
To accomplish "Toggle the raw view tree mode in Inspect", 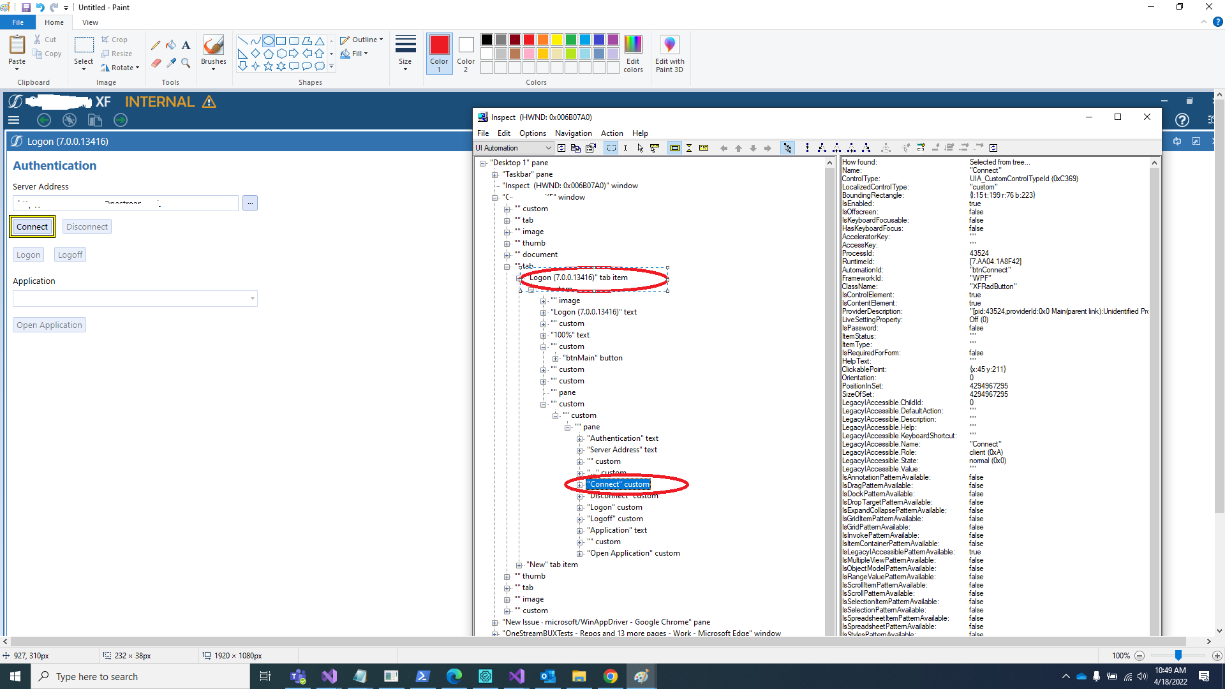I will click(x=789, y=147).
